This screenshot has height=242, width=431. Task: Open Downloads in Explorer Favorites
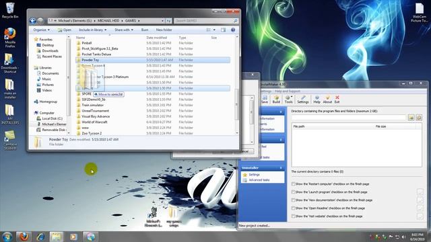50,51
